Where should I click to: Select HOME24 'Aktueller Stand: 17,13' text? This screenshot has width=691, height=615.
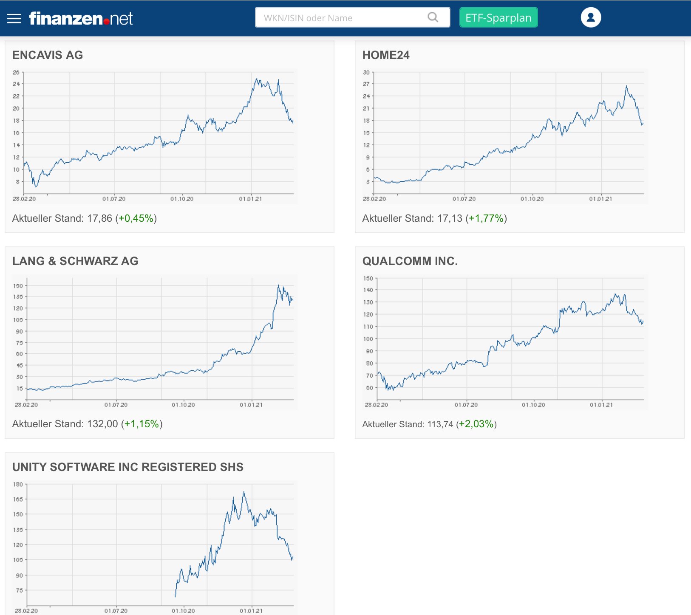(x=412, y=218)
